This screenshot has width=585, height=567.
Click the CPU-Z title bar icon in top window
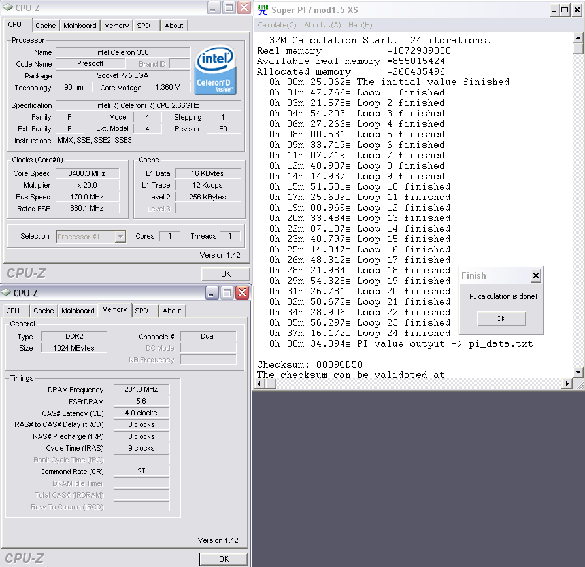click(x=7, y=7)
